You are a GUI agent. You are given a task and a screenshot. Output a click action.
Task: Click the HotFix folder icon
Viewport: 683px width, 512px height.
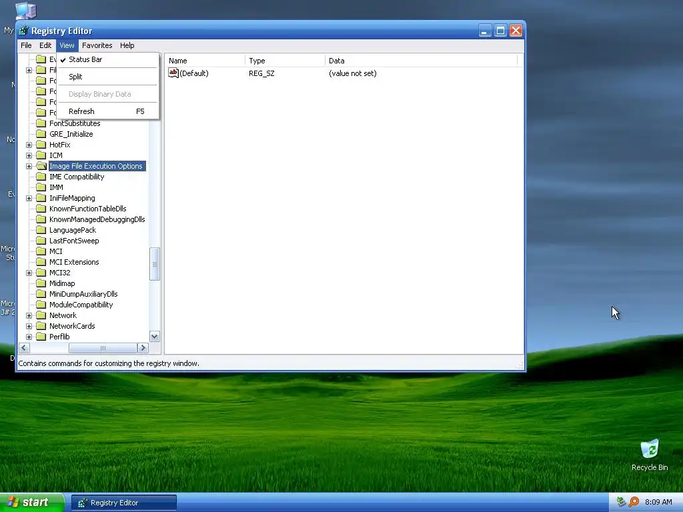point(41,145)
